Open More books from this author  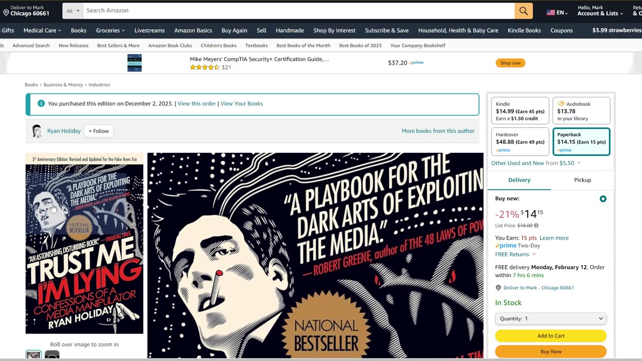pyautogui.click(x=438, y=131)
